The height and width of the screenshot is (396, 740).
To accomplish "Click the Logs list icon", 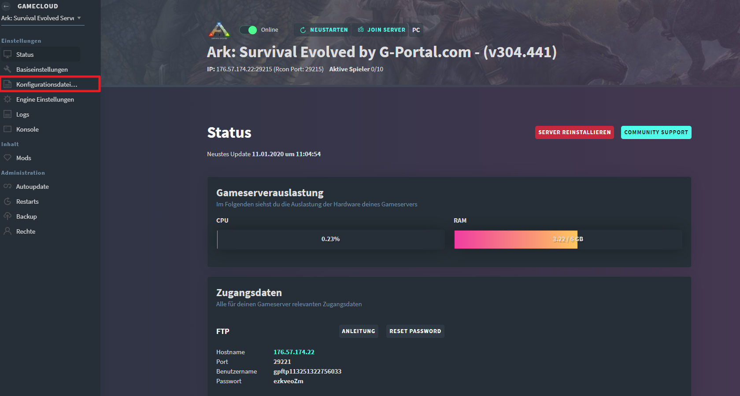I will tap(7, 114).
